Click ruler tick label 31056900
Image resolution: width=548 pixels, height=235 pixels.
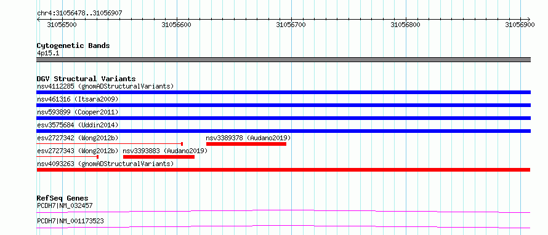520,25
